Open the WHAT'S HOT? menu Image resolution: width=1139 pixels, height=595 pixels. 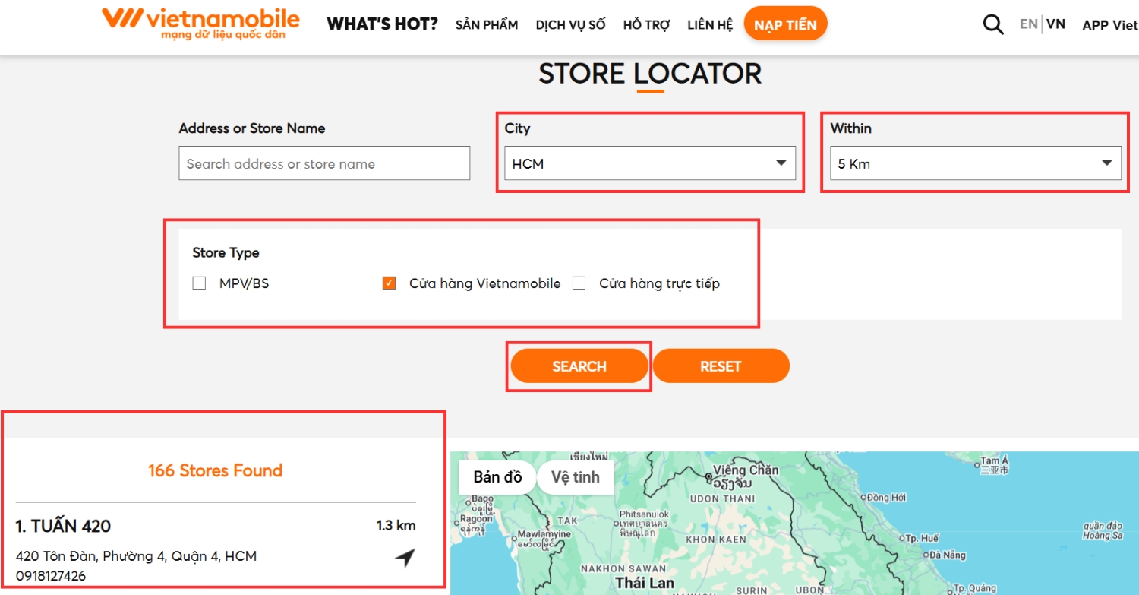[382, 24]
